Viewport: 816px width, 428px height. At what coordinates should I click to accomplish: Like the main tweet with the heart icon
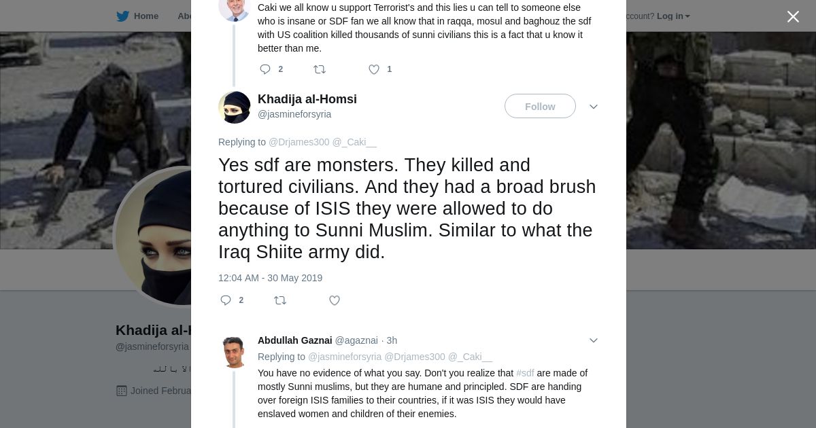pyautogui.click(x=335, y=300)
